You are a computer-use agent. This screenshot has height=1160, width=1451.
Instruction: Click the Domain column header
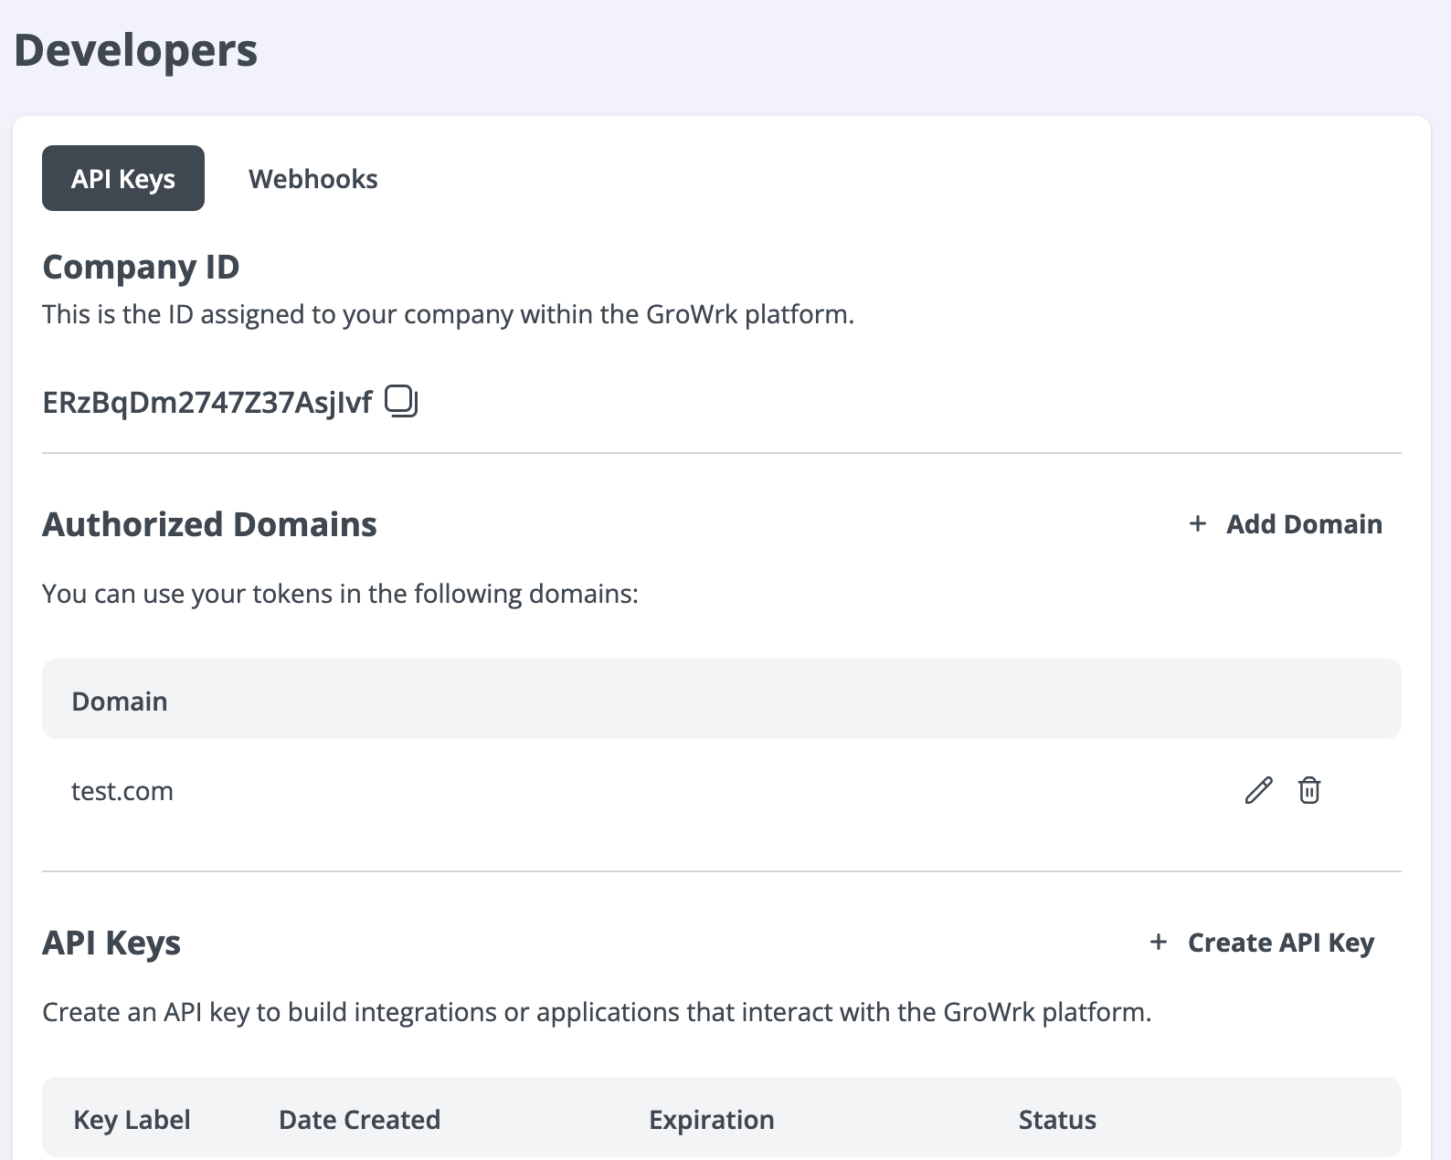pyautogui.click(x=120, y=701)
